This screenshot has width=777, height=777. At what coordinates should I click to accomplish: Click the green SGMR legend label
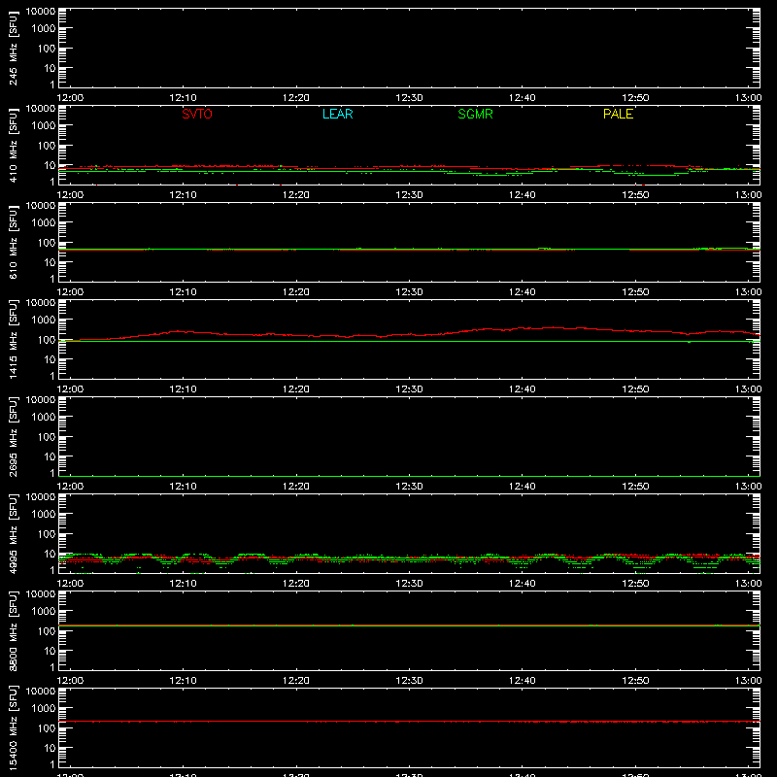[x=475, y=114]
